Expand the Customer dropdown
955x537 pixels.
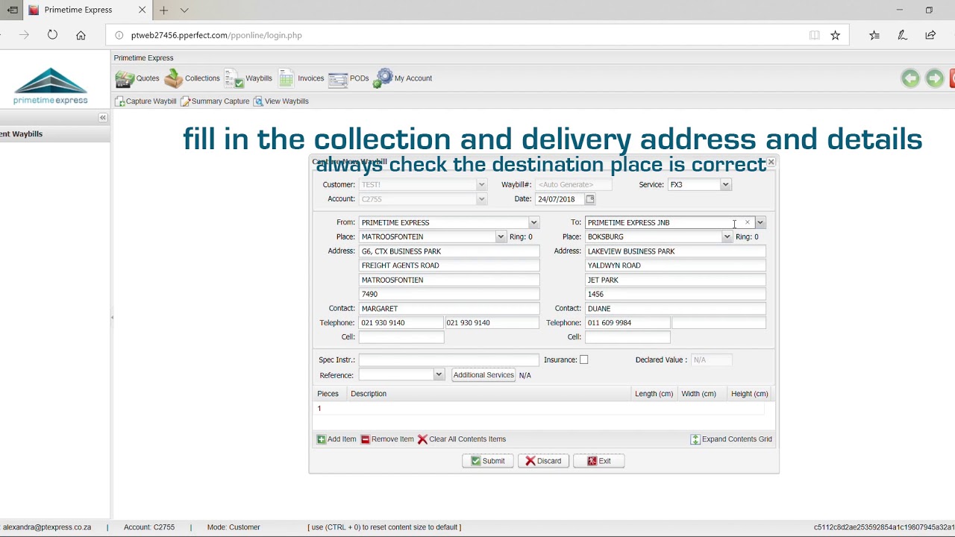(481, 185)
